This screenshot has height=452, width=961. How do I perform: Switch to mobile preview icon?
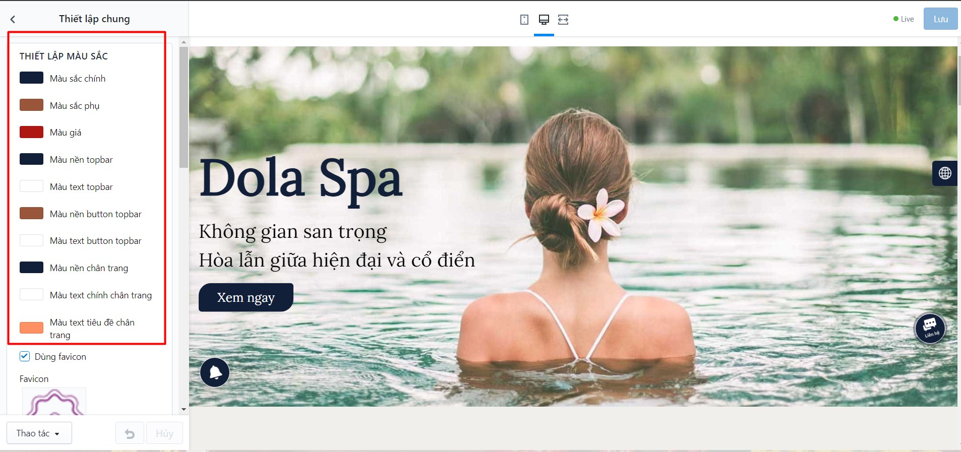(524, 20)
